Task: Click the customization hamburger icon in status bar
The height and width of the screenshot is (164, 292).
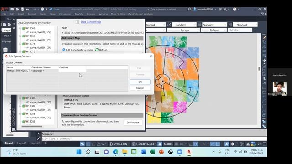Action: click(265, 144)
